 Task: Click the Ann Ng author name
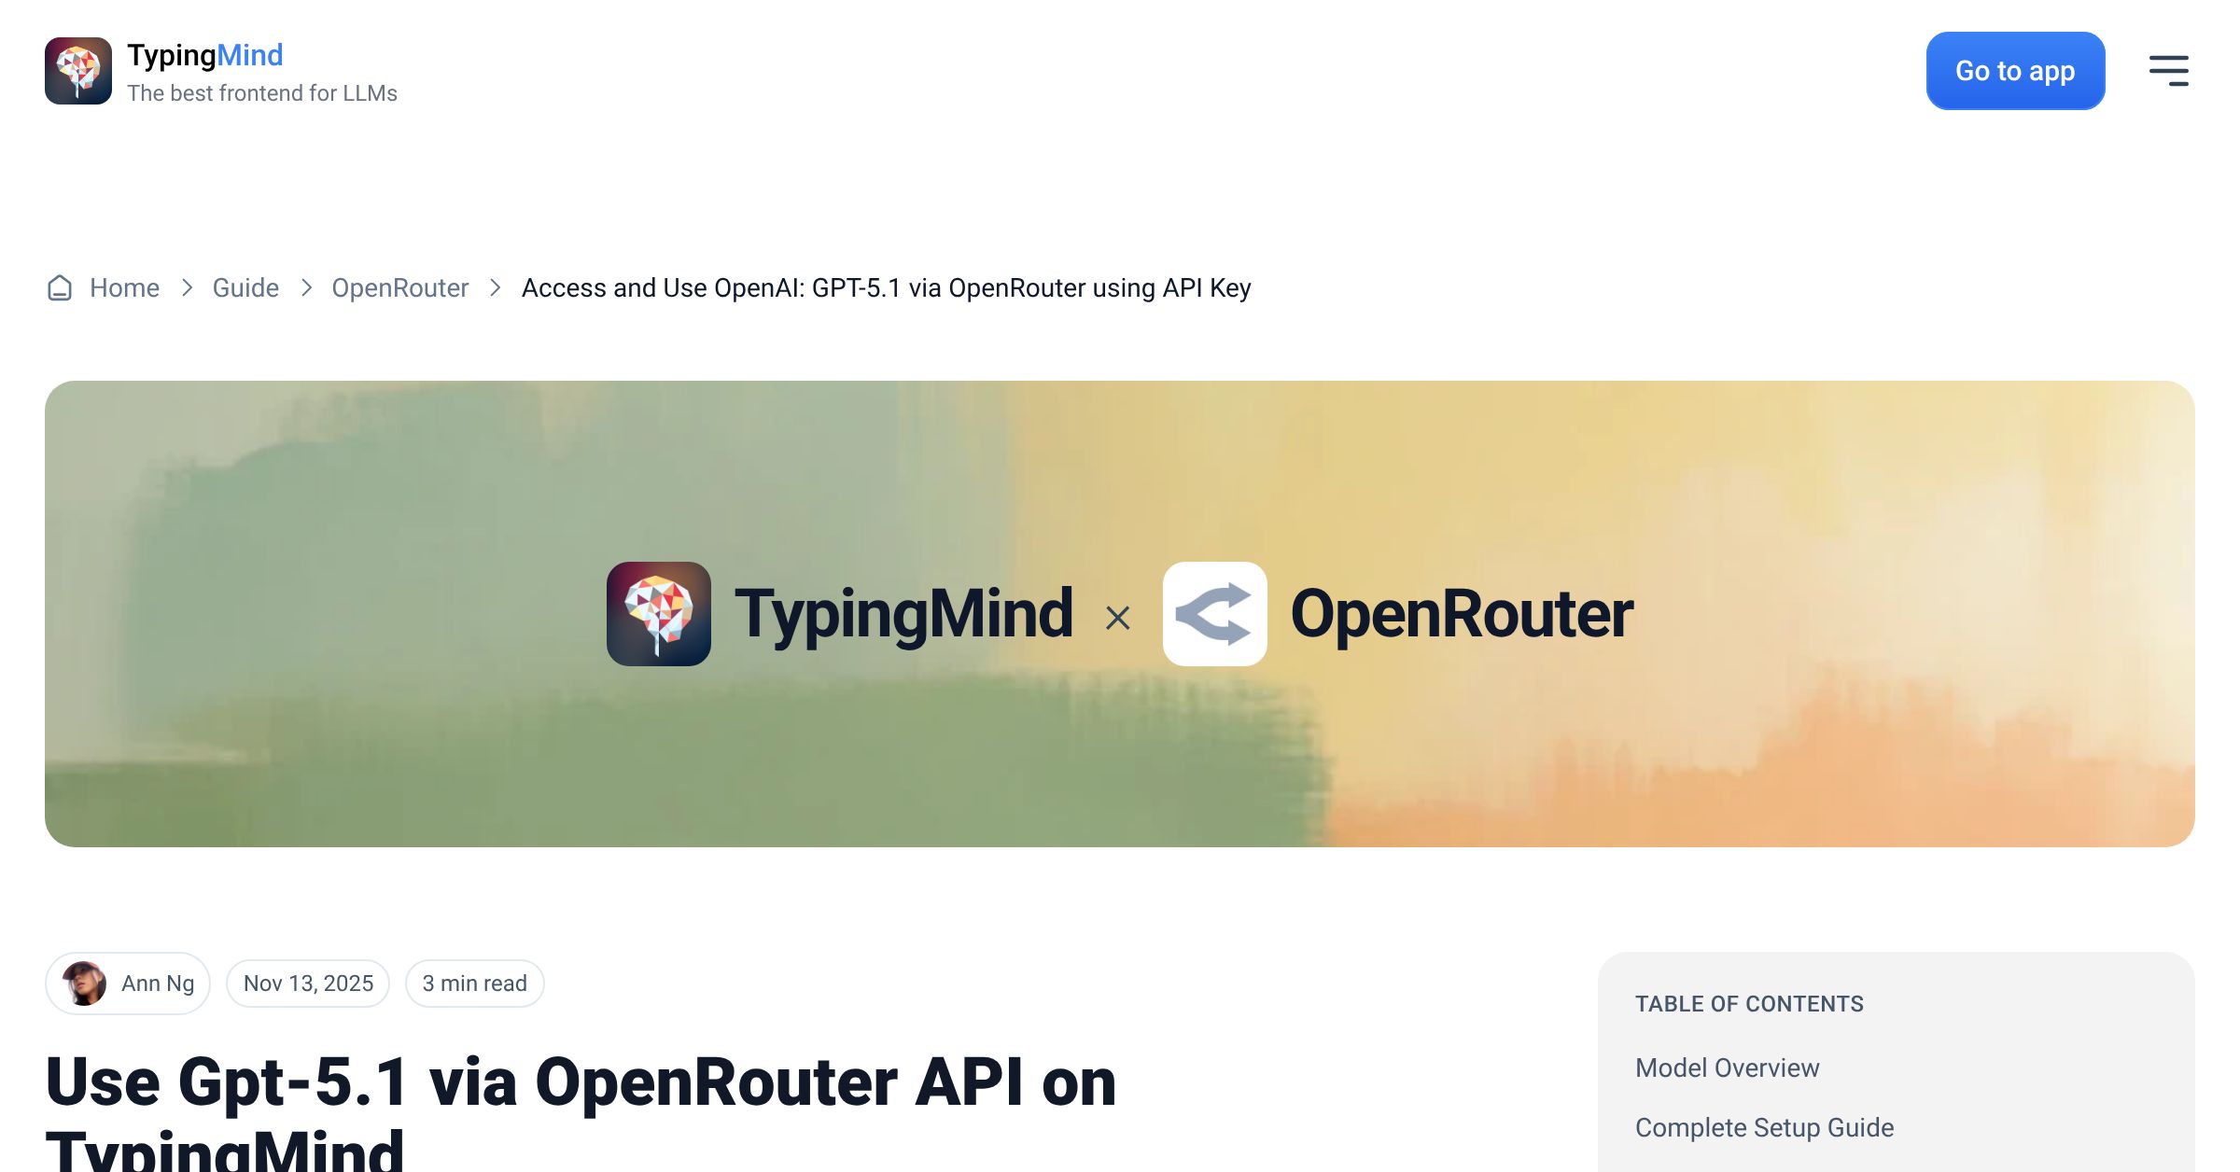tap(158, 984)
